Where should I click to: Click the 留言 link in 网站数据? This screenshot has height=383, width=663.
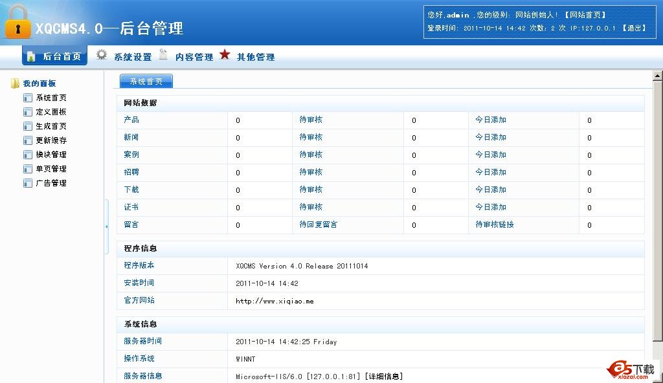coord(131,224)
